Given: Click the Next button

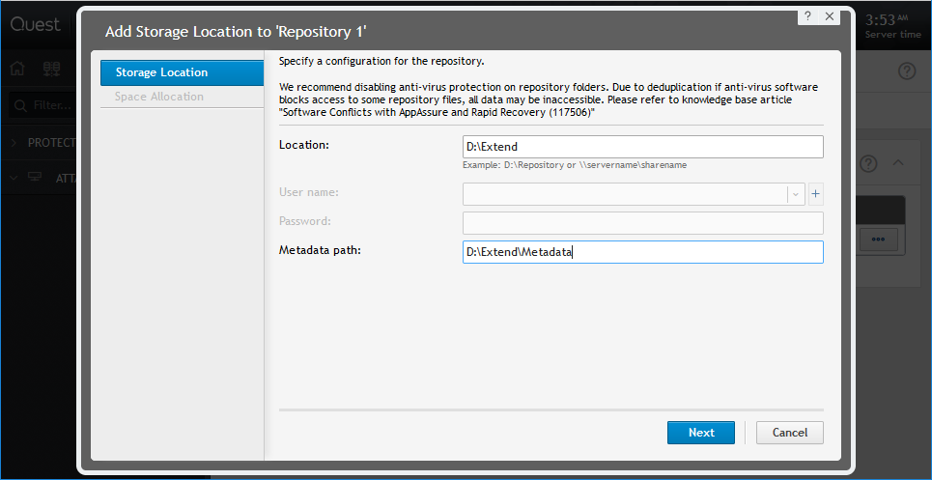Looking at the screenshot, I should point(701,433).
